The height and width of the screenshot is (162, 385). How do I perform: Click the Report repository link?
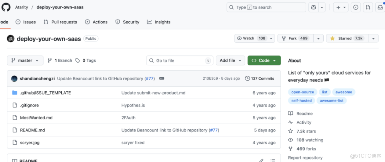(305, 157)
